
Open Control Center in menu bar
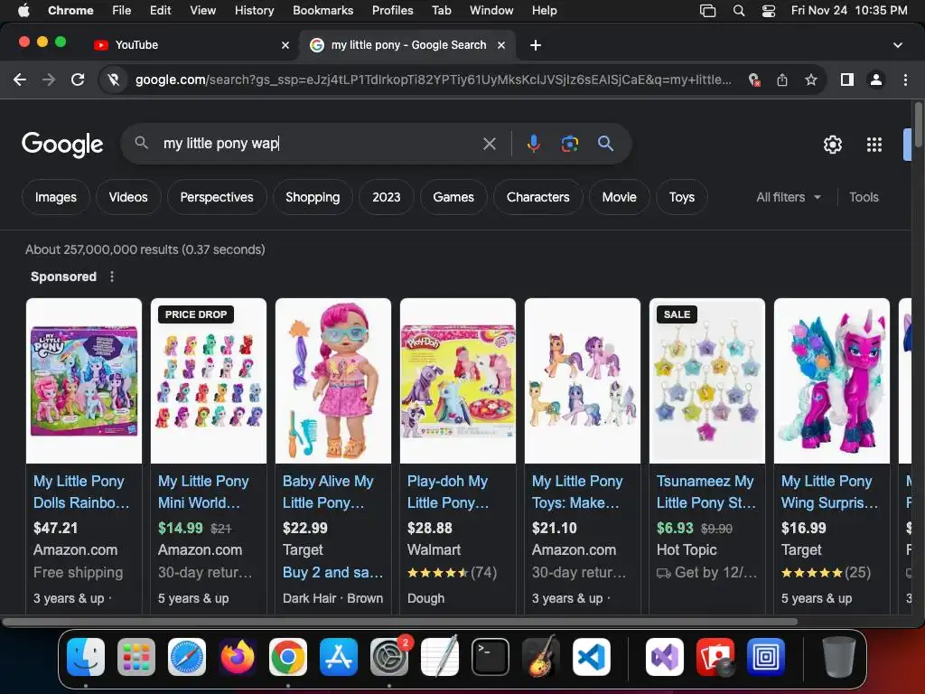tap(768, 11)
